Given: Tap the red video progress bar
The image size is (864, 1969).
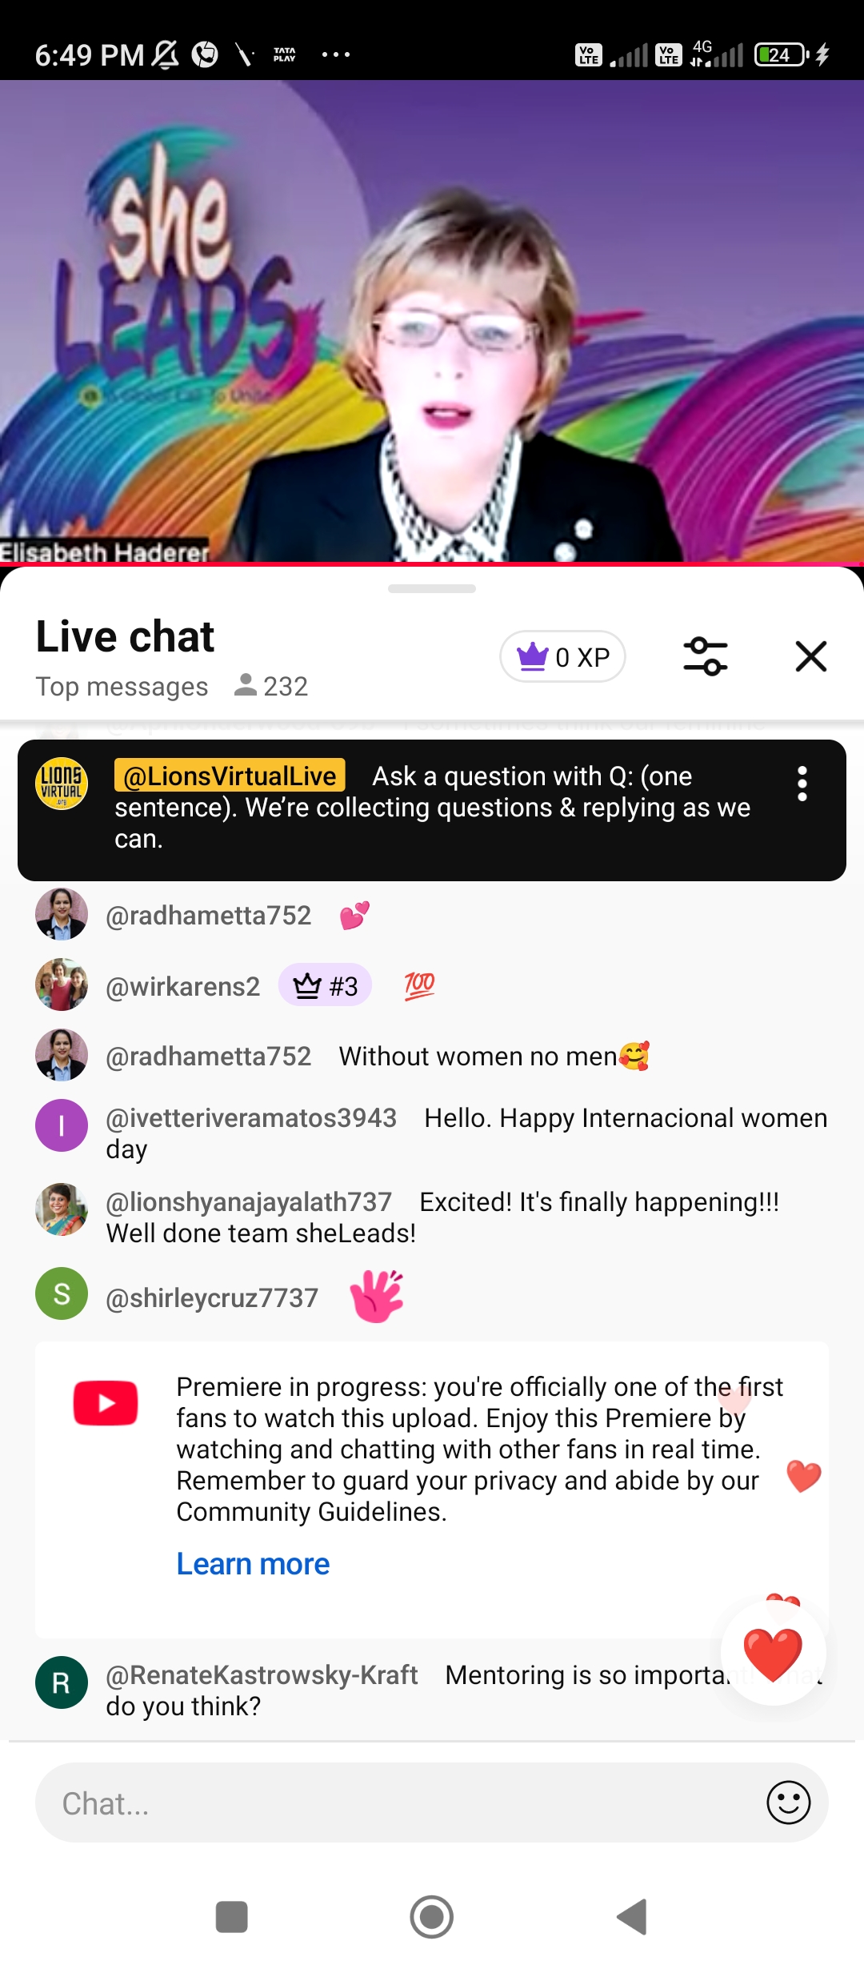Looking at the screenshot, I should click(x=432, y=564).
